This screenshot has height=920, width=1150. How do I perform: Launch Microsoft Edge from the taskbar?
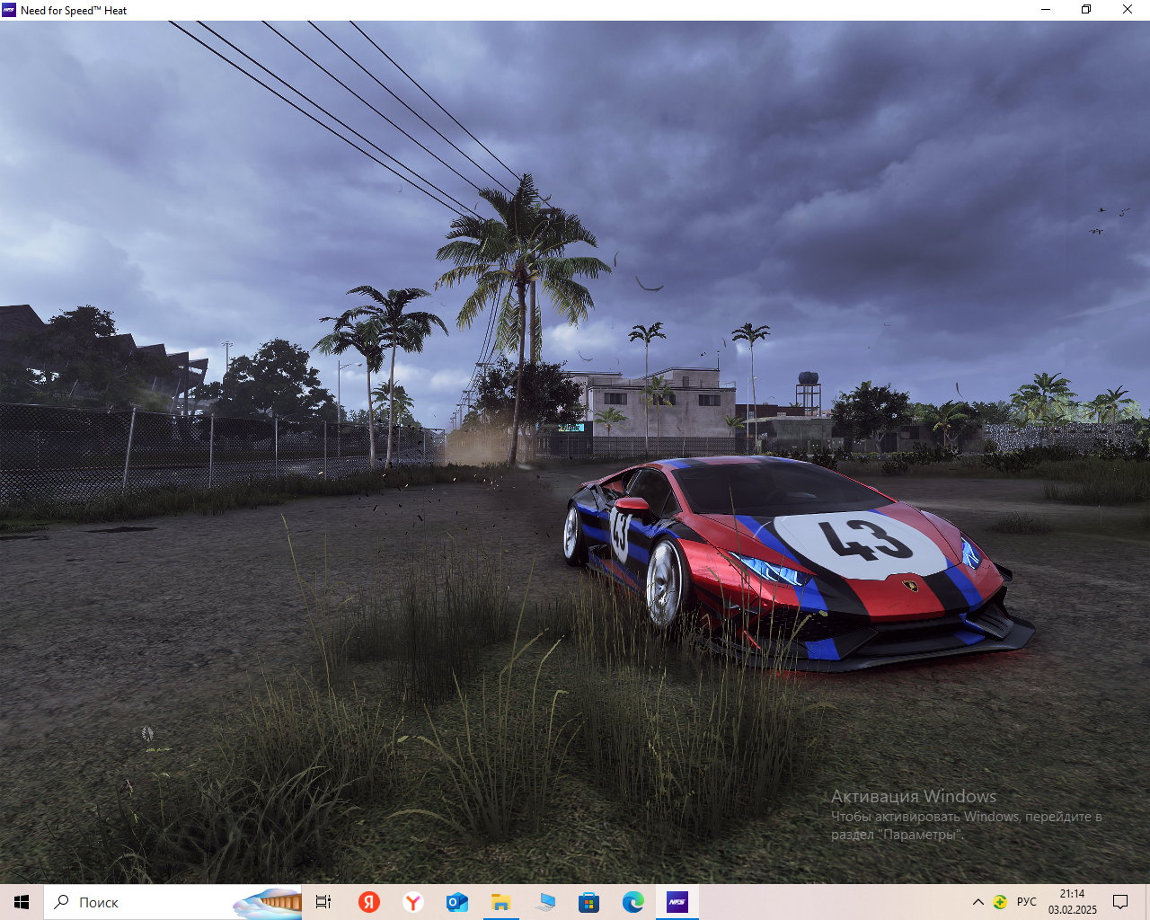(632, 902)
